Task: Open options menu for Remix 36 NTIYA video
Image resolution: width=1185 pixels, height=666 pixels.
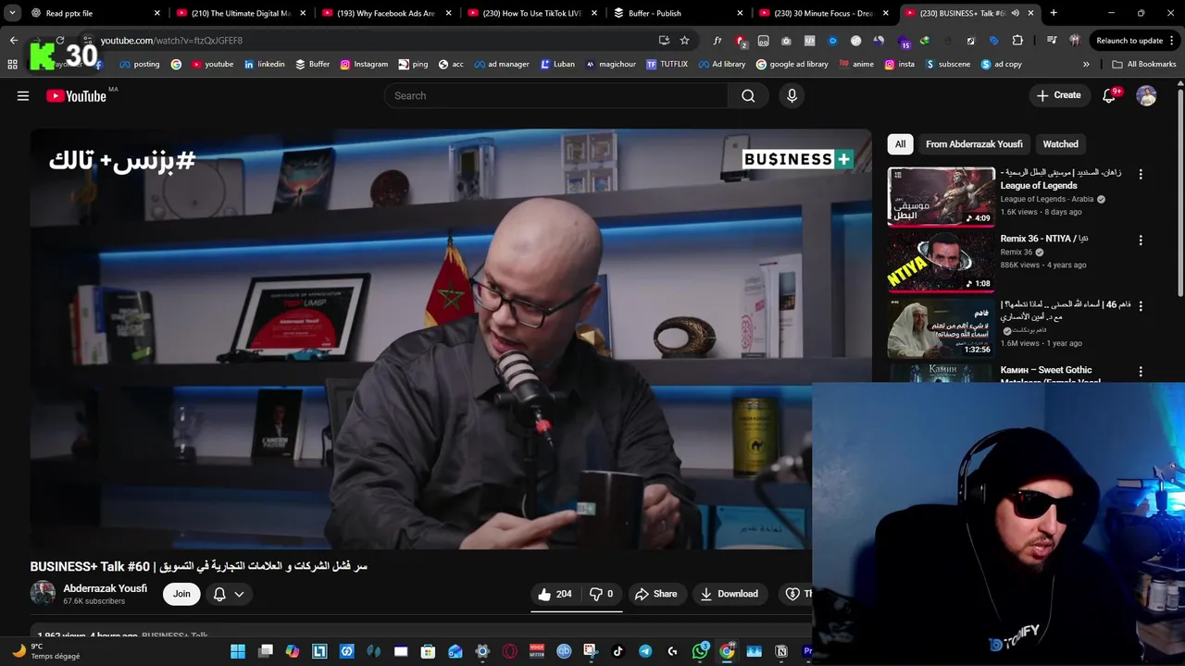Action: pos(1141,240)
